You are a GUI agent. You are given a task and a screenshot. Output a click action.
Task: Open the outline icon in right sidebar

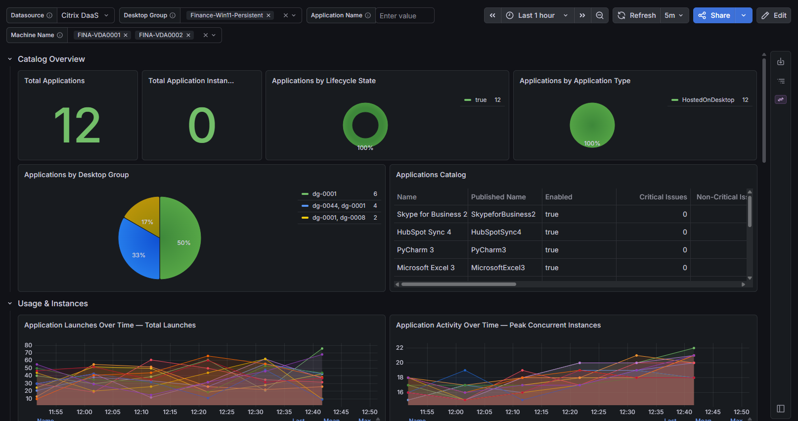click(x=781, y=81)
